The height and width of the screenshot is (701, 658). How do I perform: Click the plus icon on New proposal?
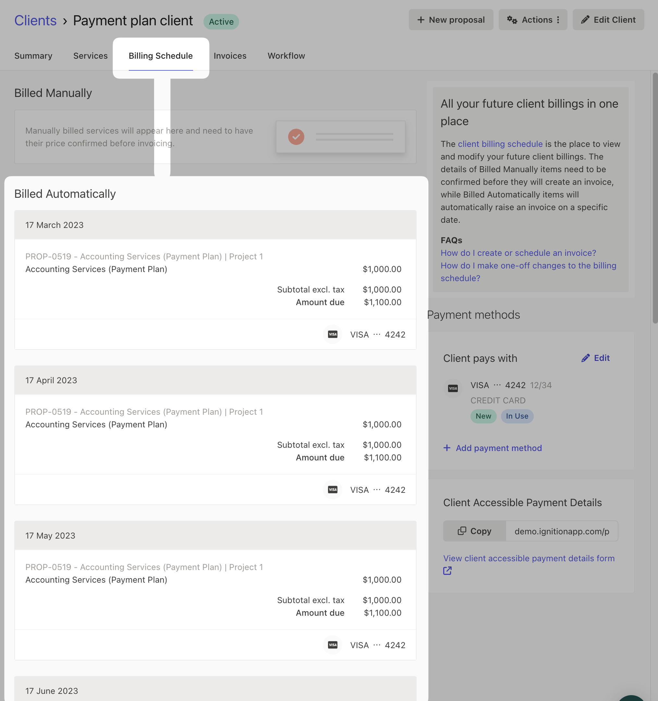(x=420, y=20)
